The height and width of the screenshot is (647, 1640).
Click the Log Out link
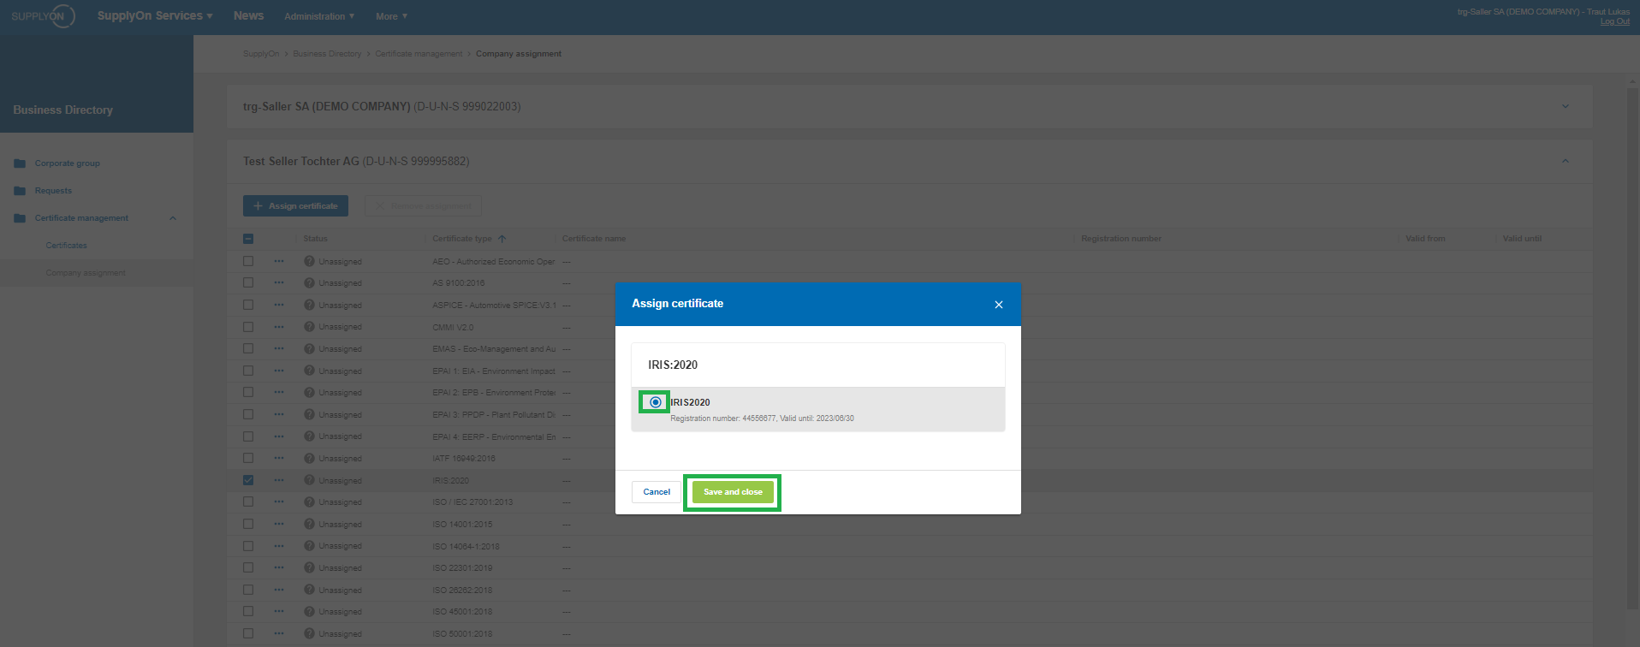pyautogui.click(x=1615, y=21)
